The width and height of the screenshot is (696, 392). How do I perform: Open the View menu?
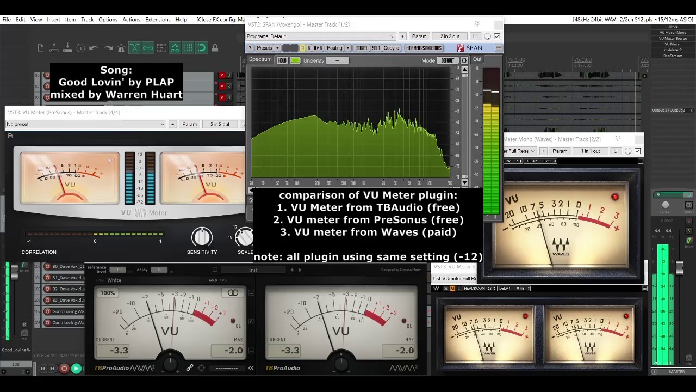pos(36,20)
